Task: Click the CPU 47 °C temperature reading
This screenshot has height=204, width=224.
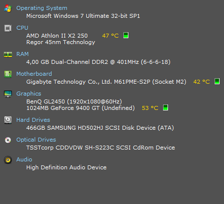Action: pos(111,36)
